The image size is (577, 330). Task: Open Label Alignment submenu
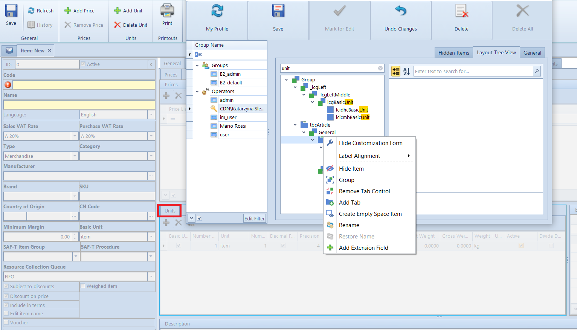tap(370, 156)
